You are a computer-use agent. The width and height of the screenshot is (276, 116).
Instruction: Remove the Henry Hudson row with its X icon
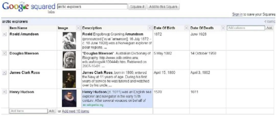tap(4, 92)
